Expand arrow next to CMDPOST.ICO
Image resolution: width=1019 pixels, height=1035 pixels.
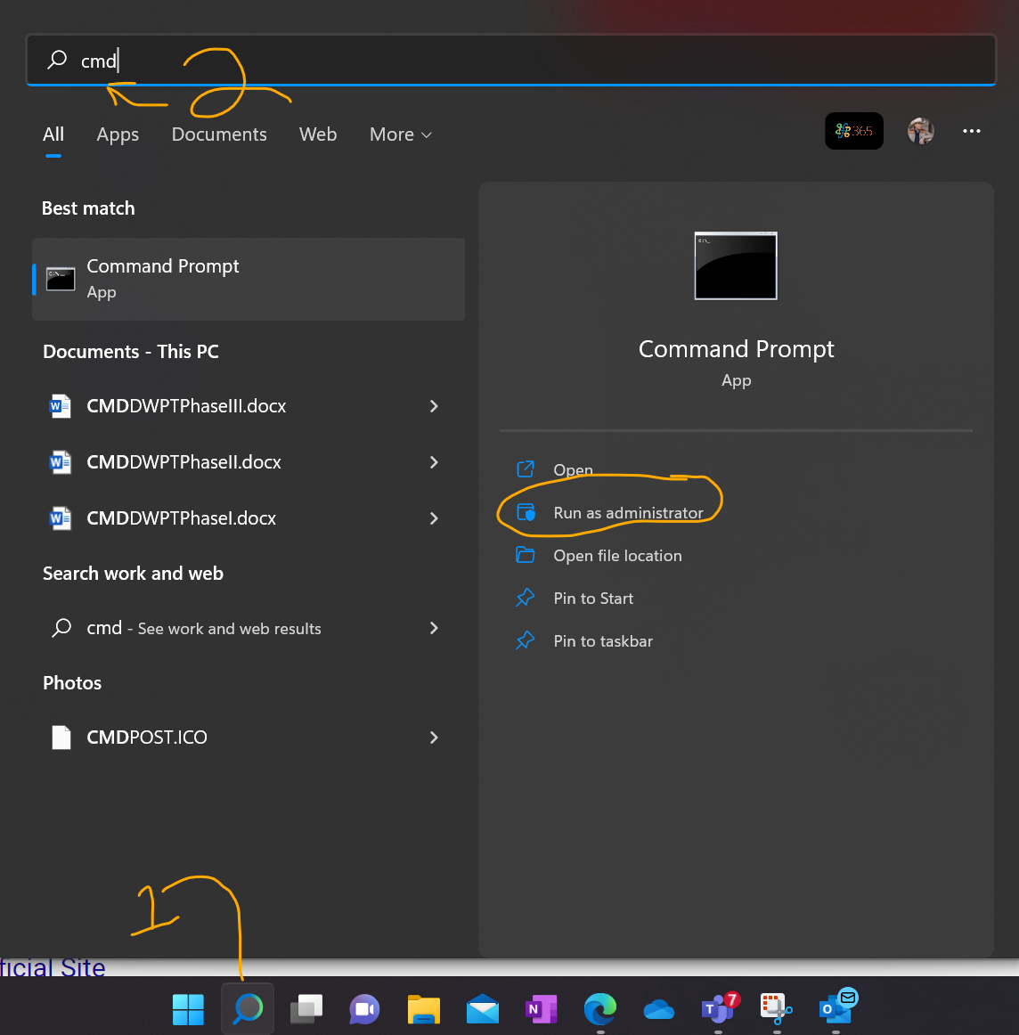(x=434, y=738)
